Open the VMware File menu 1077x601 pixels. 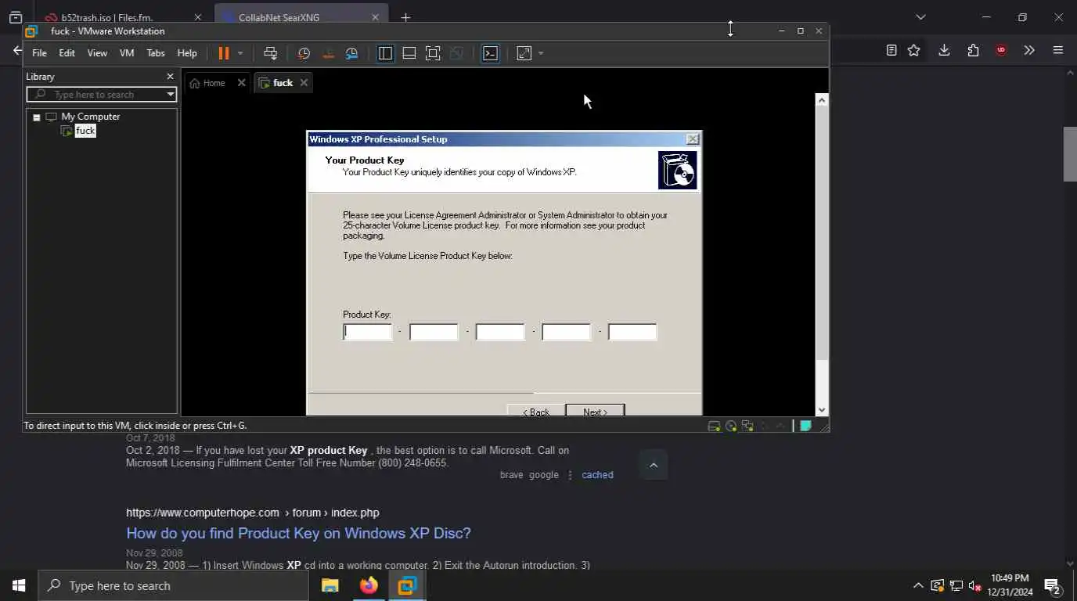tap(39, 53)
